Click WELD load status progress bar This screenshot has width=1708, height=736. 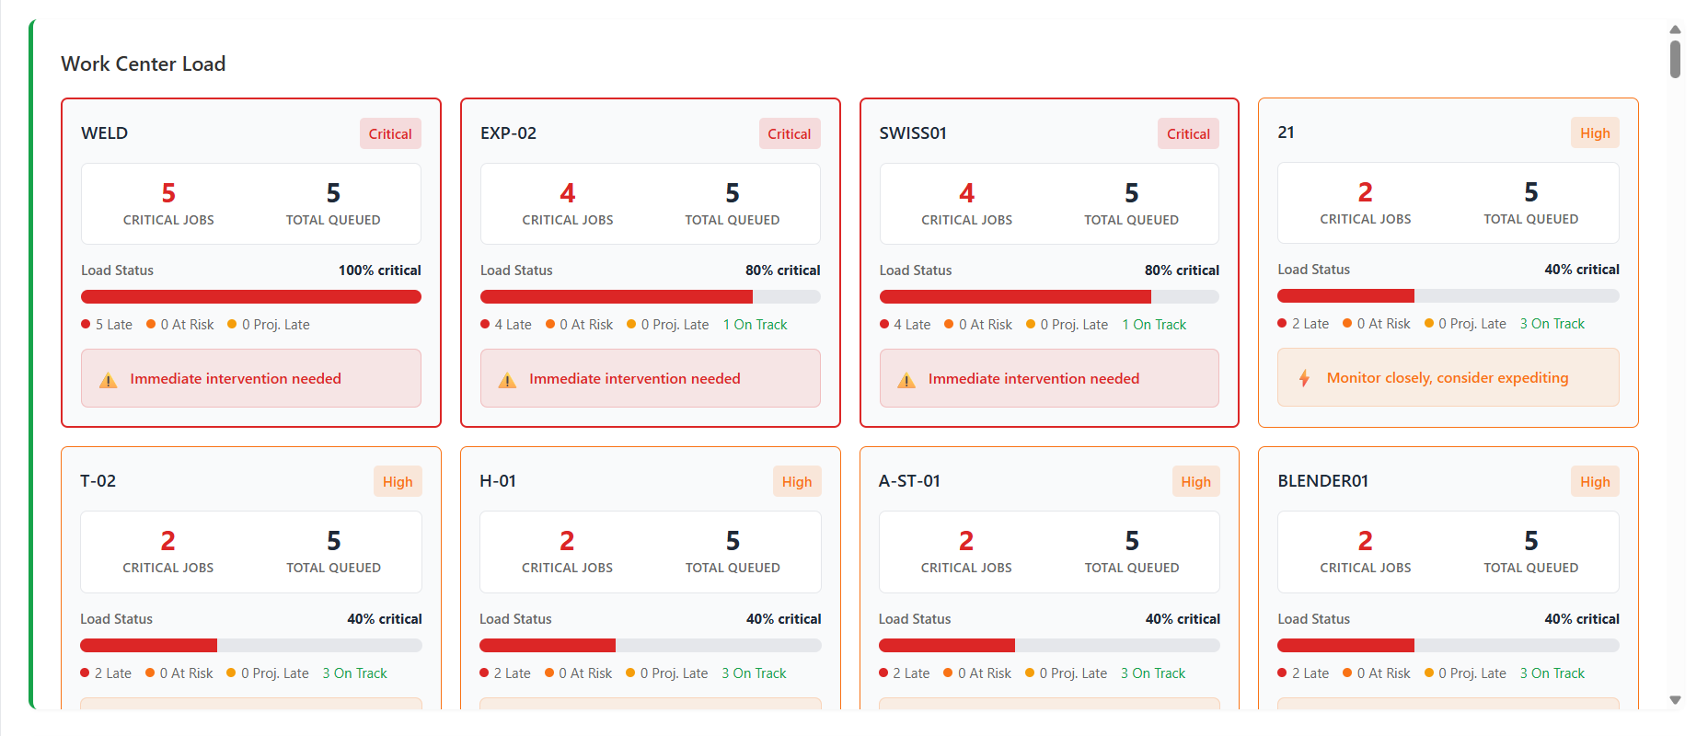coord(251,296)
